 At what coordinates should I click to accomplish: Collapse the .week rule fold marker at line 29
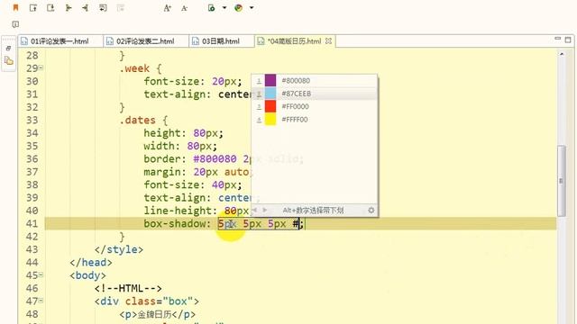pyautogui.click(x=41, y=68)
